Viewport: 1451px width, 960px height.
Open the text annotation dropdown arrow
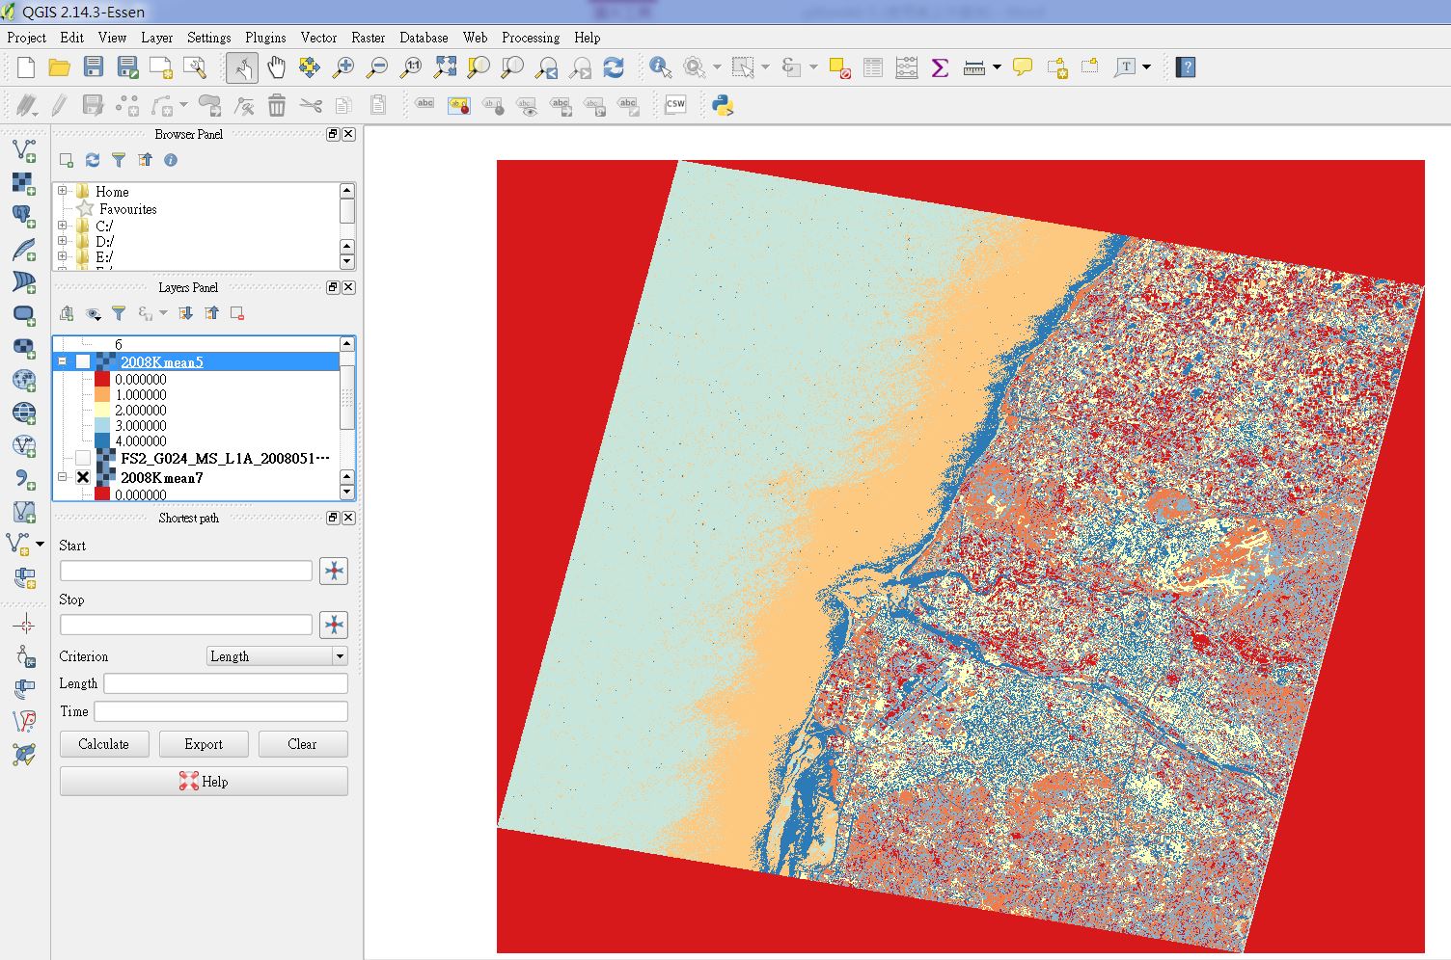pyautogui.click(x=1146, y=67)
